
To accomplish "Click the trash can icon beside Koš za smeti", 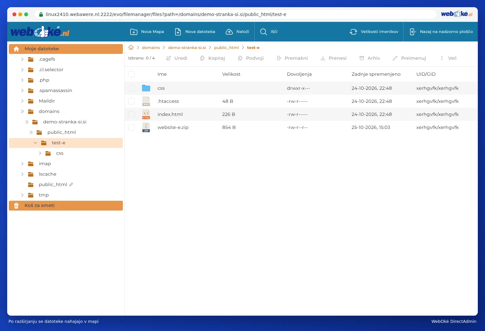I will pos(16,206).
